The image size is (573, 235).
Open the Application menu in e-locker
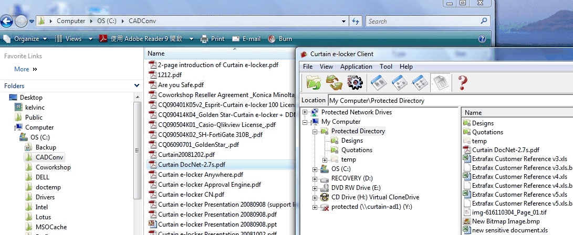pos(356,67)
